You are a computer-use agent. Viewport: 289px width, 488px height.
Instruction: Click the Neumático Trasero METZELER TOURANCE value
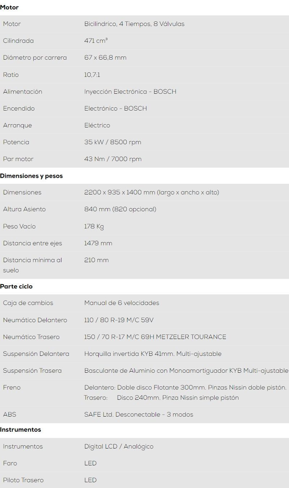[x=155, y=337]
